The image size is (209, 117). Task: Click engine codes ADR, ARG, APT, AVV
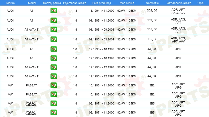click(178, 40)
